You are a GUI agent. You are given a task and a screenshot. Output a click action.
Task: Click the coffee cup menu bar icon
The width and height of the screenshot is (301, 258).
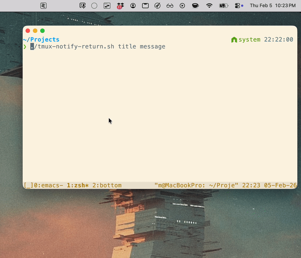point(195,5)
